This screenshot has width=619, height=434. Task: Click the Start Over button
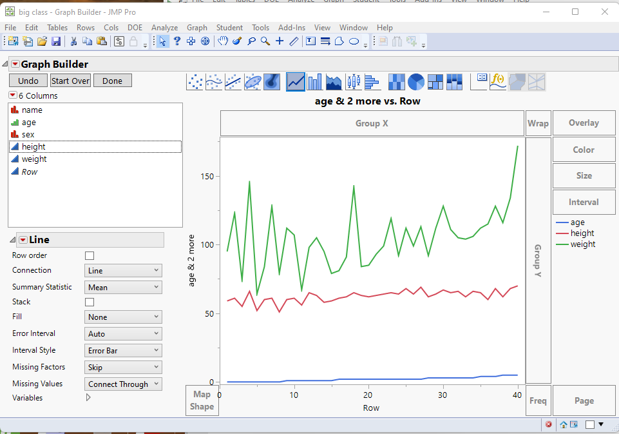[x=70, y=81]
